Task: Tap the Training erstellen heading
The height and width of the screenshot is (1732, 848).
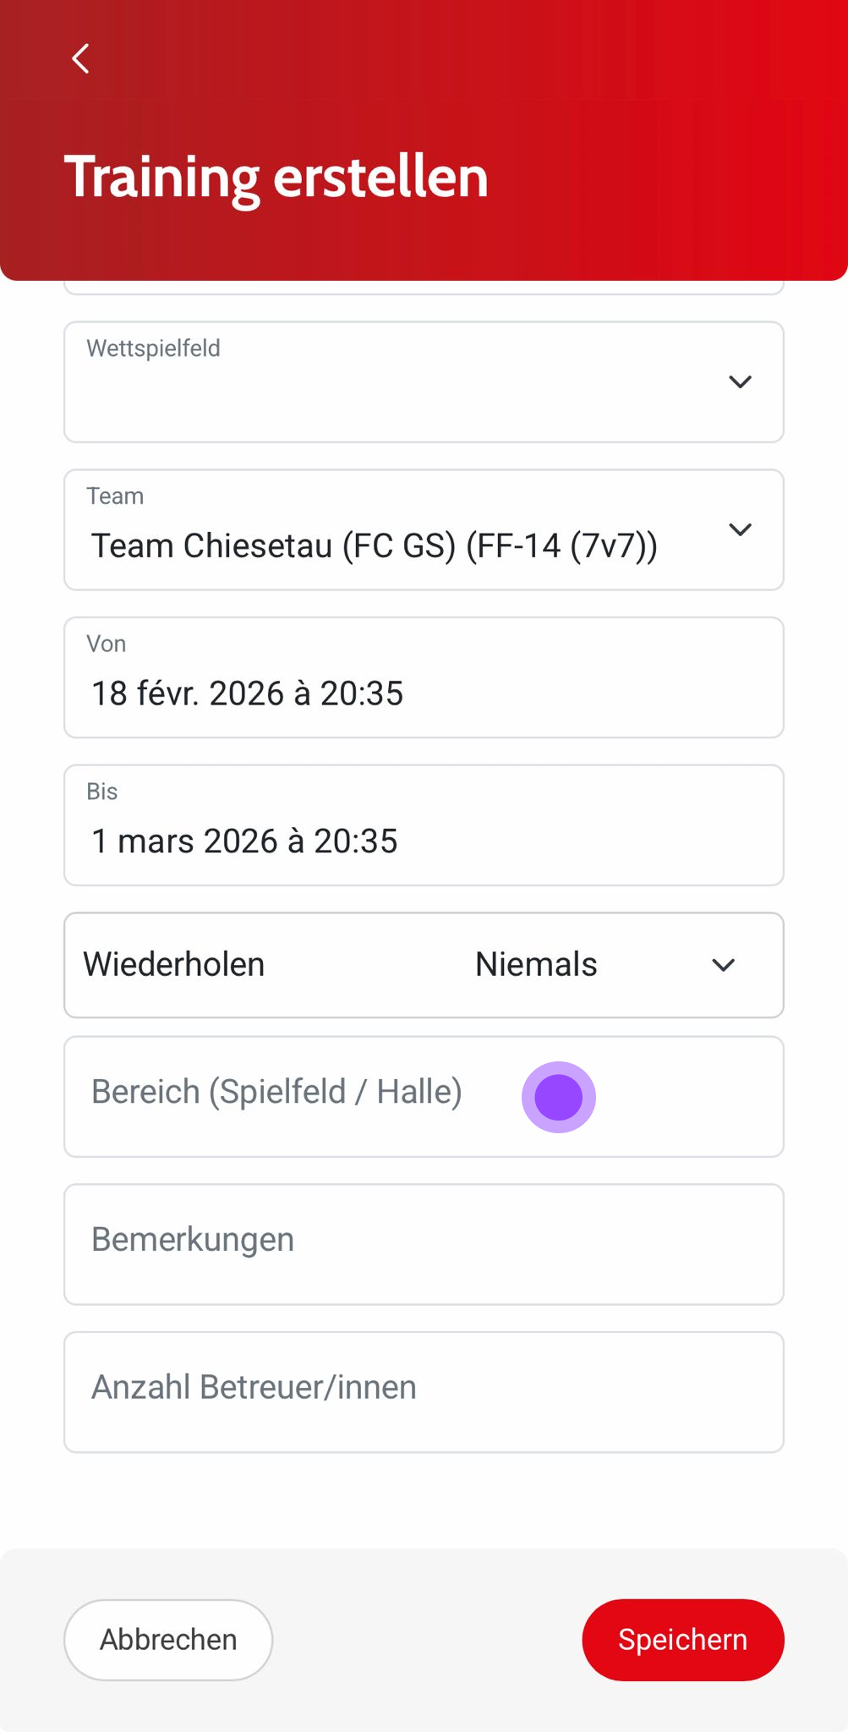Action: click(x=276, y=177)
